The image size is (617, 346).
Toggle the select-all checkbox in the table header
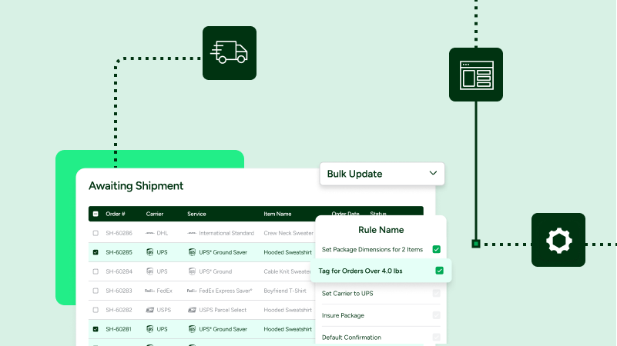tap(96, 214)
